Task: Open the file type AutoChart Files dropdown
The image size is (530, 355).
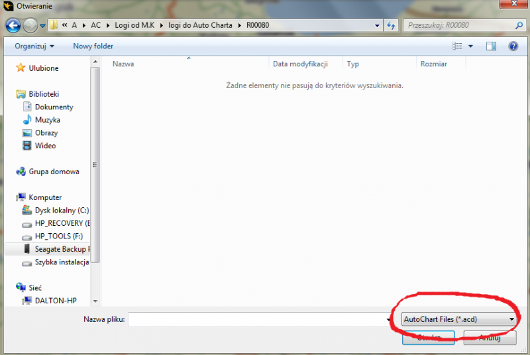Action: [458, 319]
